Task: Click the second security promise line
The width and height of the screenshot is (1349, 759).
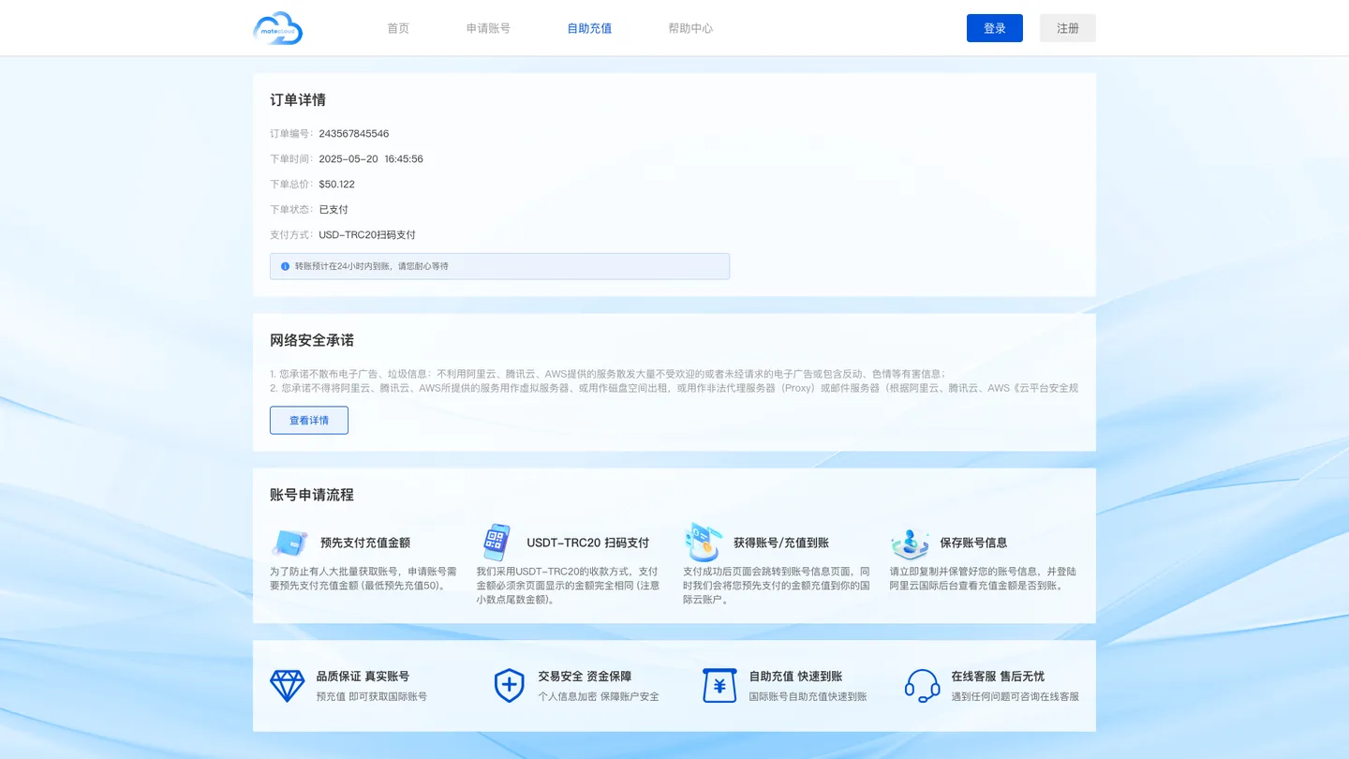Action: (x=674, y=388)
